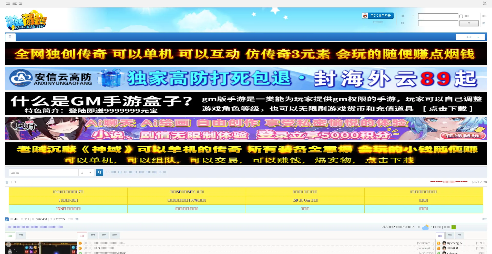Open the user ending in 2058
The height and width of the screenshot is (254, 492).
(x=452, y=248)
